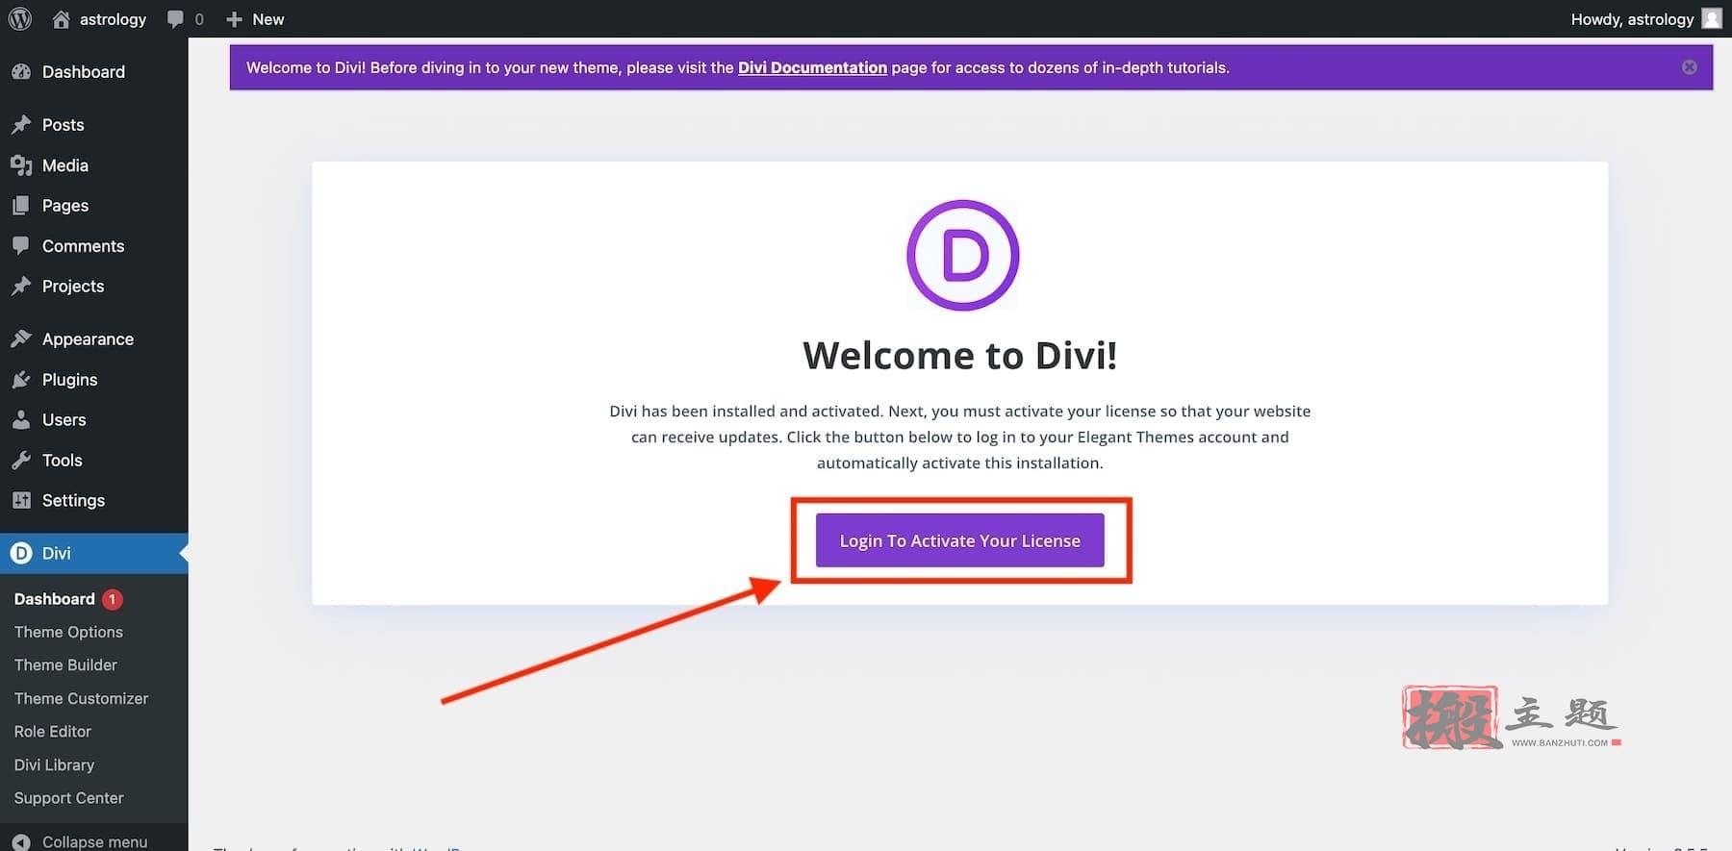Click the large Divi logo
This screenshot has width=1732, height=851.
962,256
